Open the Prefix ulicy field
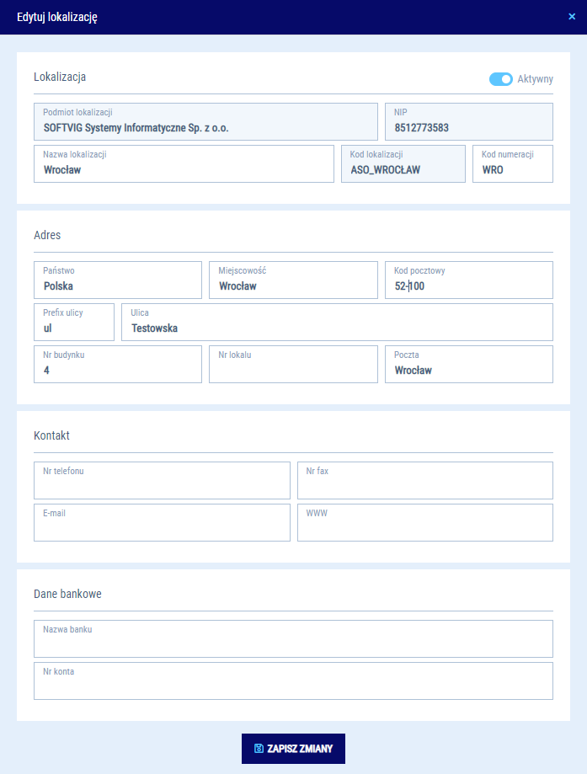This screenshot has height=774, width=587. pos(74,323)
